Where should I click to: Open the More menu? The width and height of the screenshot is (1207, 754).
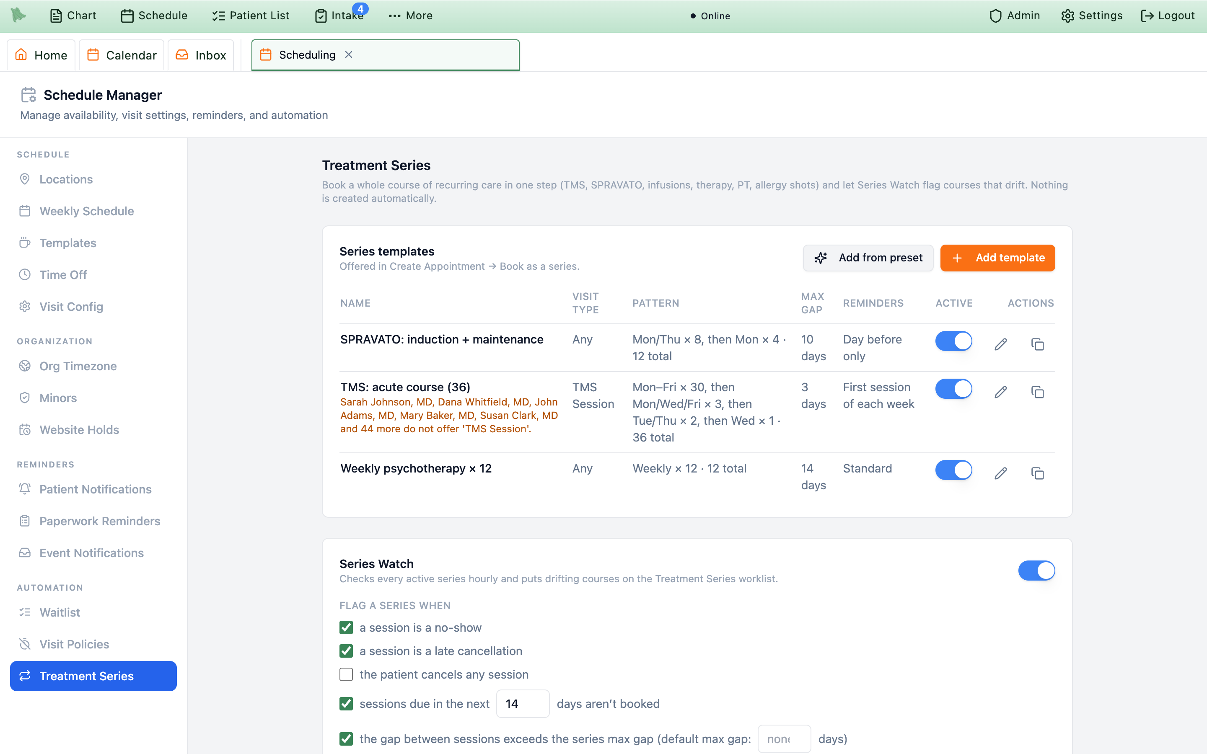click(x=410, y=15)
